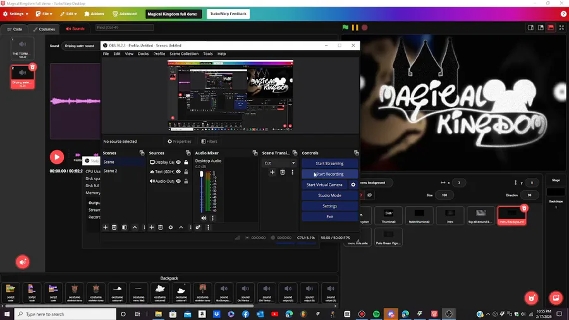Delete the menu background sprite via trash badge
The image size is (569, 320).
(x=524, y=208)
